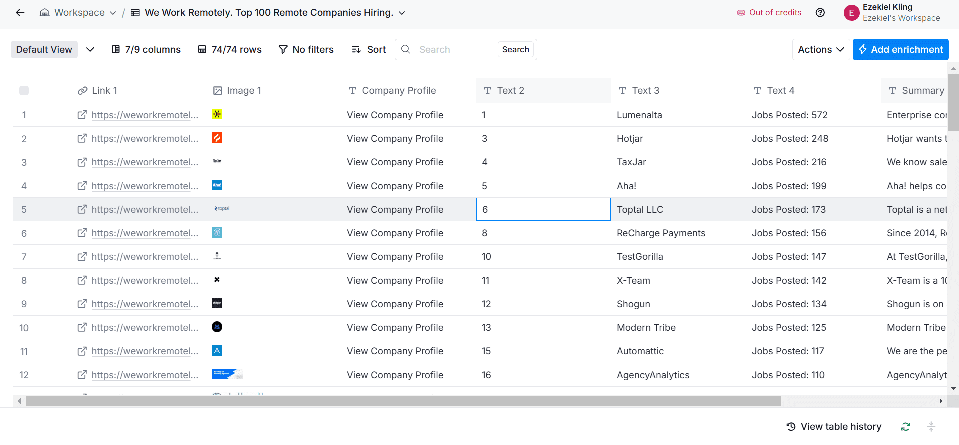959x445 pixels.
Task: Click the View table history button
Action: pyautogui.click(x=834, y=426)
